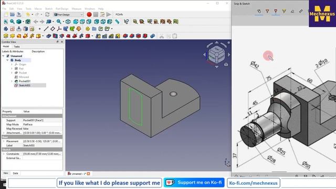This screenshot has height=189, width=336.
Task: Open the Measure menu
Action: 77,9
